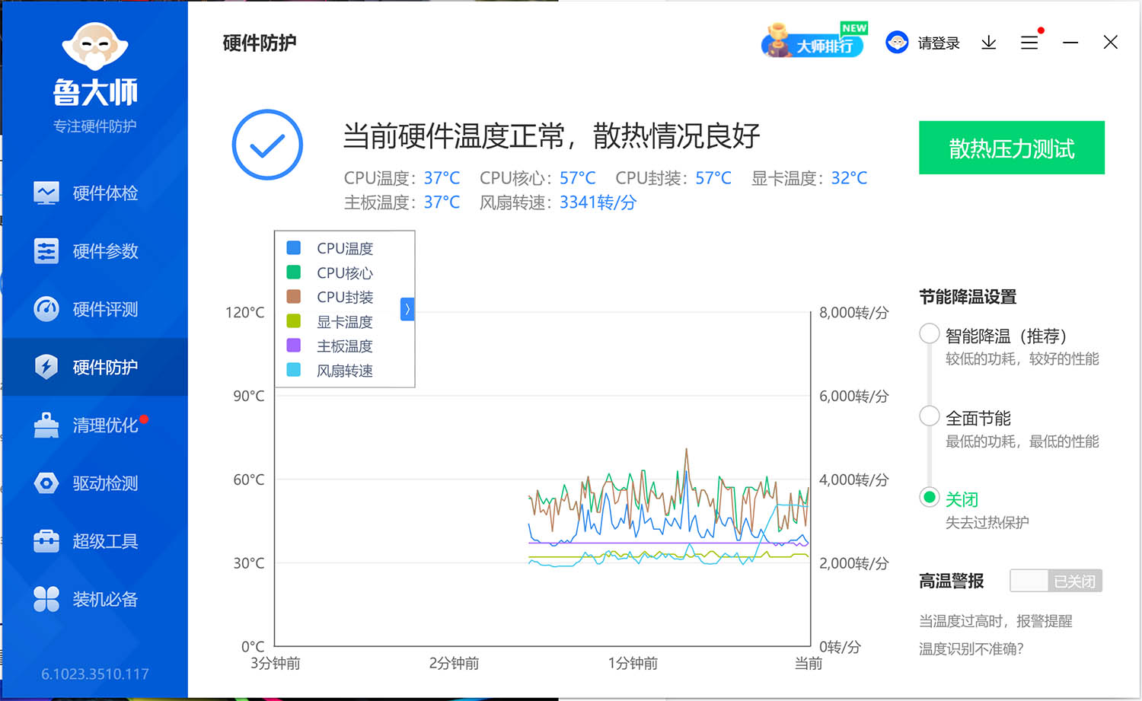Image resolution: width=1142 pixels, height=701 pixels.
Task: Start the 散热压力测试 stress test
Action: point(1011,148)
